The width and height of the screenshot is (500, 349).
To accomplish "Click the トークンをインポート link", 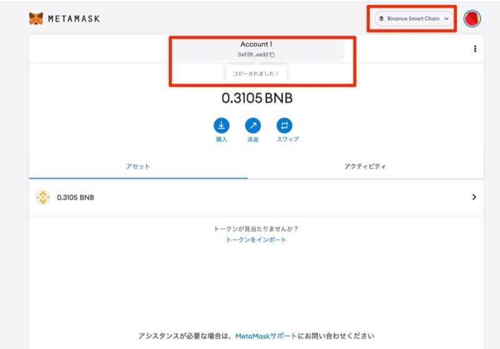I will pos(256,240).
